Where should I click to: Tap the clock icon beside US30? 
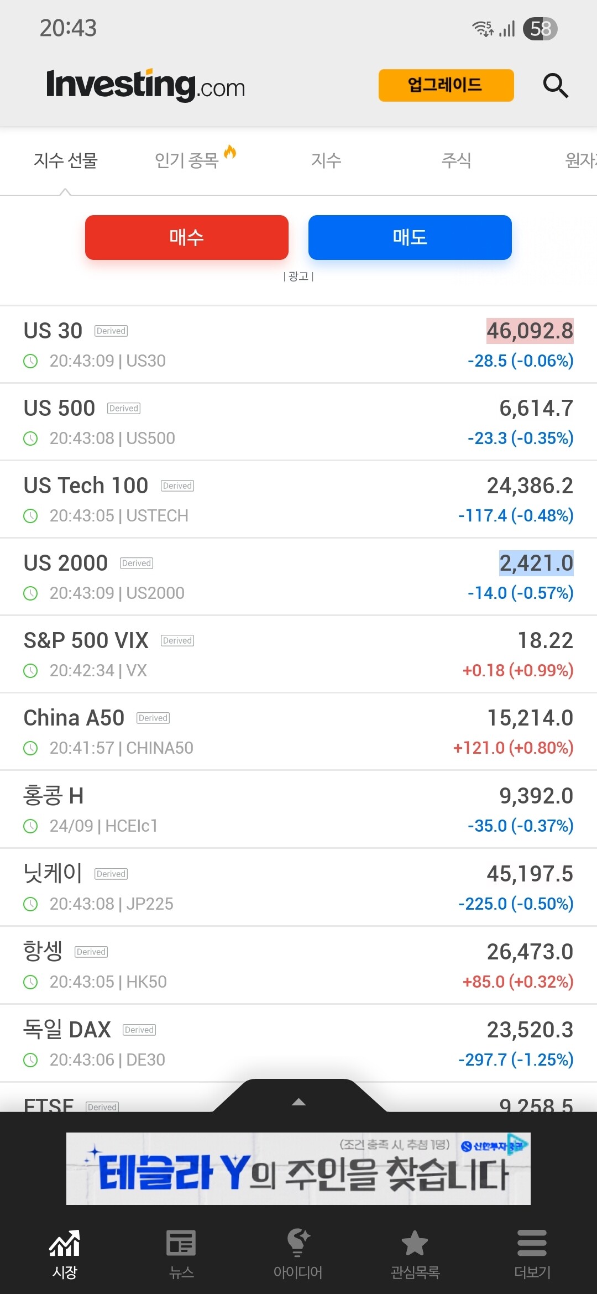click(31, 361)
